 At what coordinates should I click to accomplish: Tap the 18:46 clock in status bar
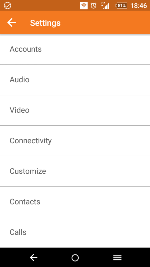[x=138, y=6]
